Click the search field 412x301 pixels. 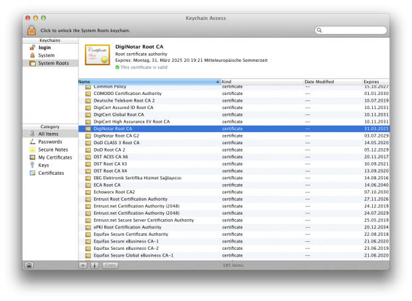351,30
